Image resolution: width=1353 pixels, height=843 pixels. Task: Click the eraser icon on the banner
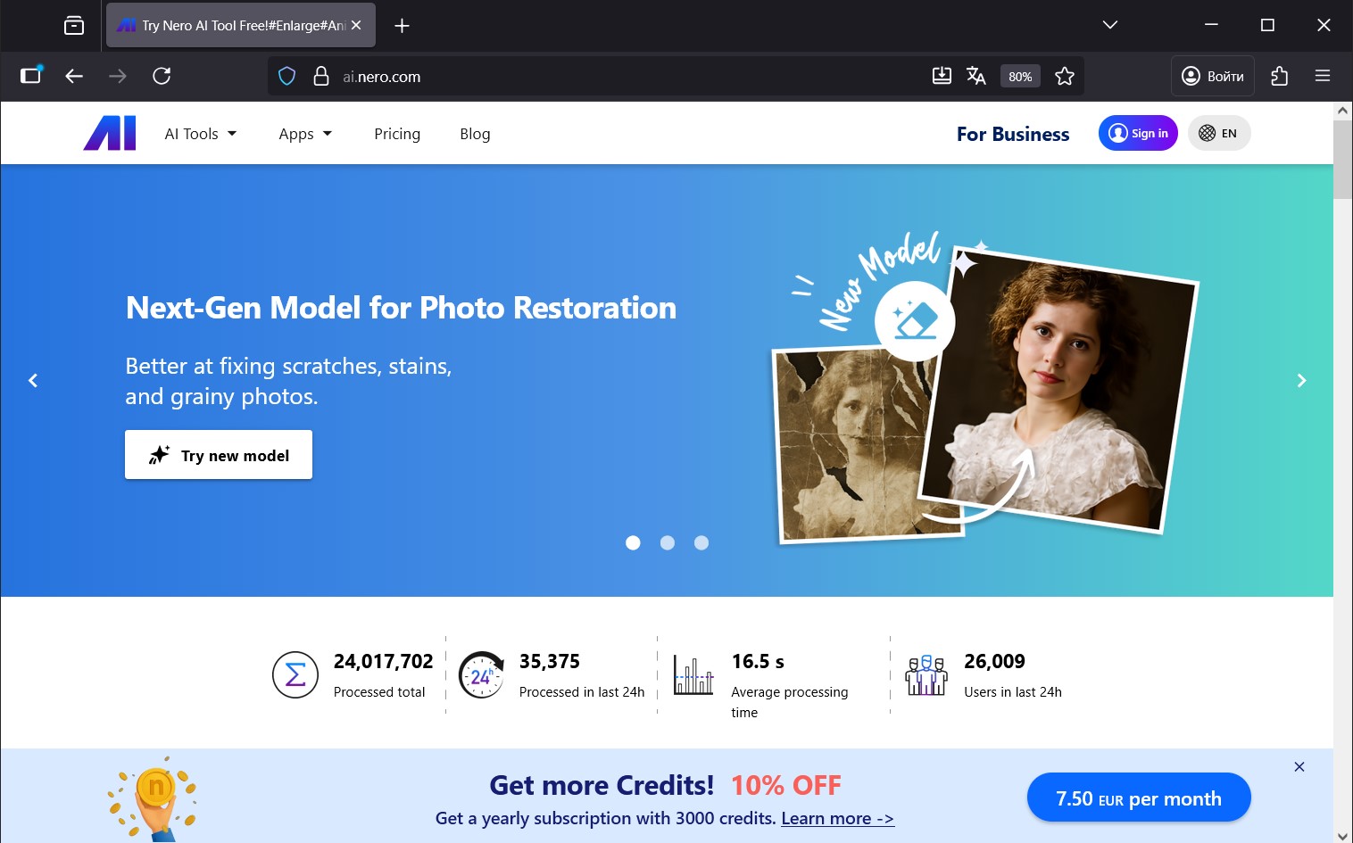tap(915, 321)
